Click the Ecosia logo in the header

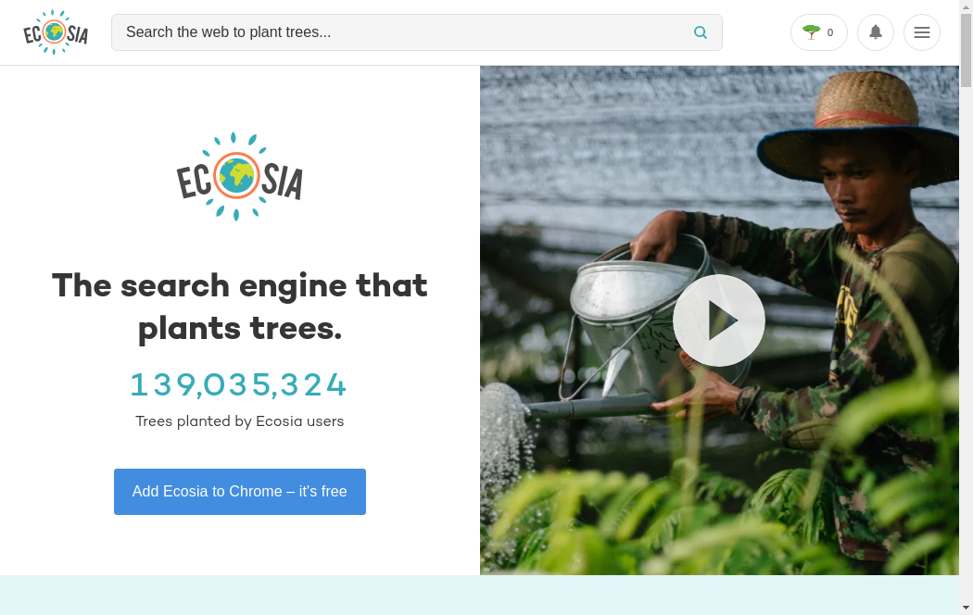56,32
